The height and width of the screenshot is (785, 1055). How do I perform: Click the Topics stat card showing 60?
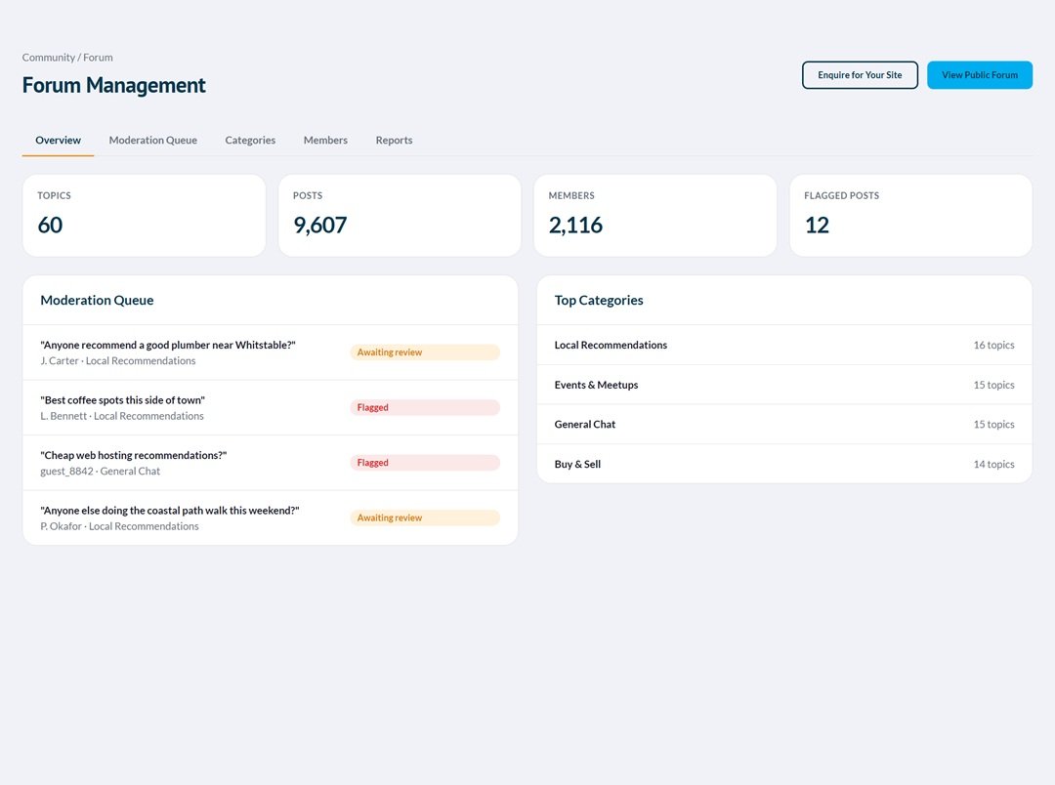coord(144,215)
